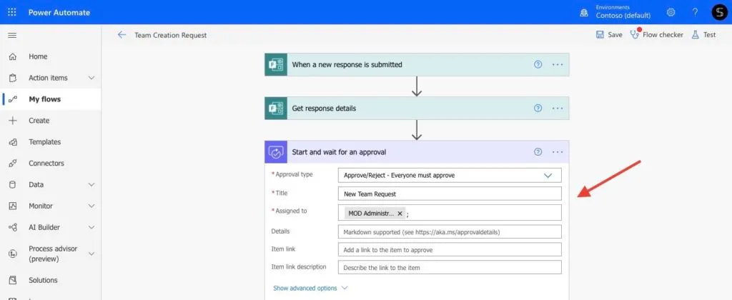Open help for 'Get response details'
The width and height of the screenshot is (732, 300).
(538, 109)
